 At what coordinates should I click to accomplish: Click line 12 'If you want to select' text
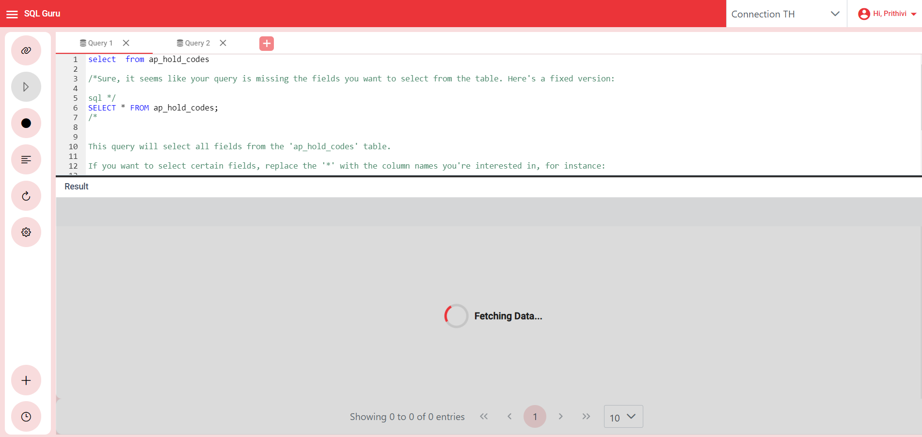point(347,166)
